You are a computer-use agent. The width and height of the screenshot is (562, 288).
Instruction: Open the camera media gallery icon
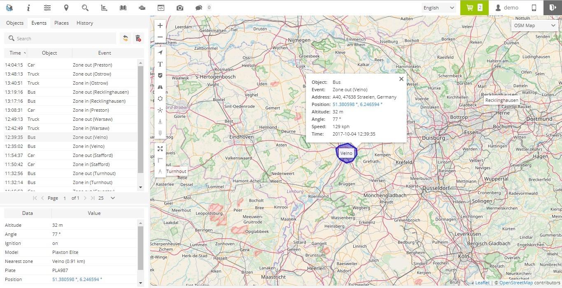coord(179,7)
